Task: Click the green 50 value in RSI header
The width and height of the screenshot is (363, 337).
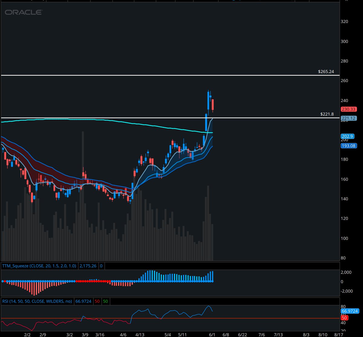Action: pyautogui.click(x=105, y=301)
